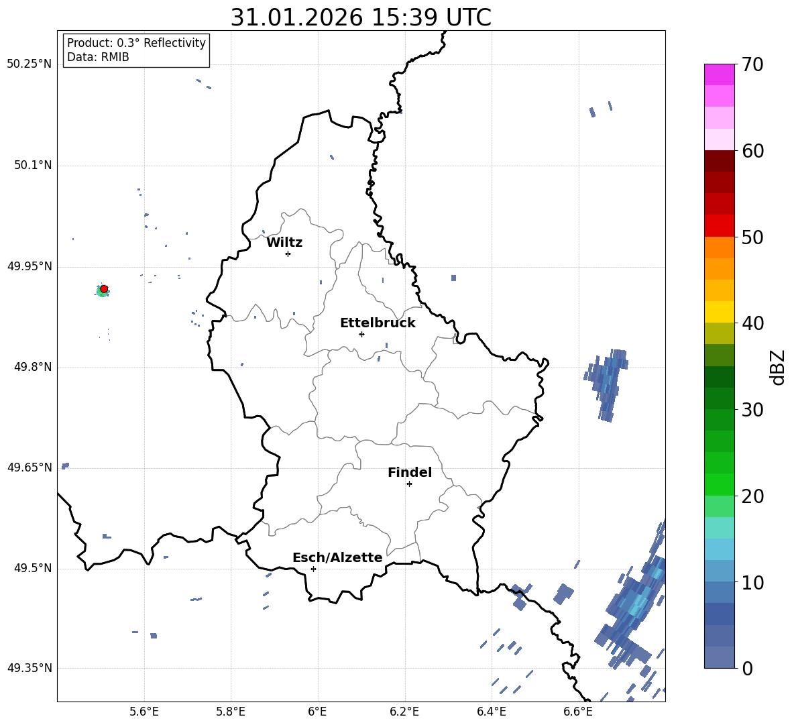The width and height of the screenshot is (794, 725).
Task: Click the 5.6°E longitude tick label
Action: click(144, 712)
